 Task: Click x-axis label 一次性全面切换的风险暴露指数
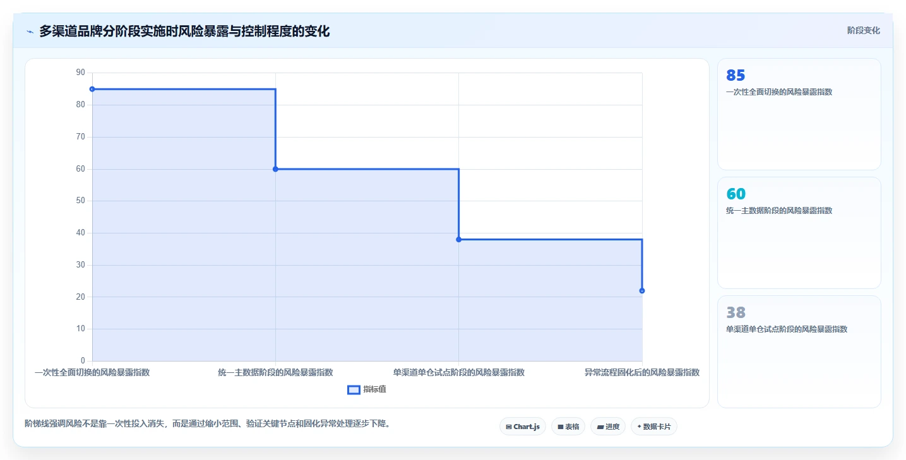92,372
